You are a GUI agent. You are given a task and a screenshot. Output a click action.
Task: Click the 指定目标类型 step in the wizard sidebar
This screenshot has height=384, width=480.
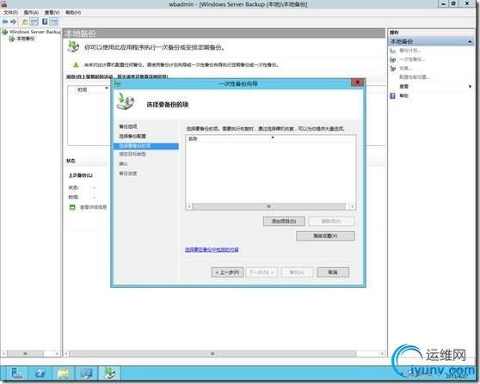pos(132,154)
